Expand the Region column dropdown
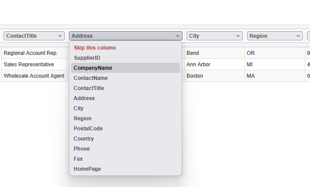The image size is (310, 187). click(274, 36)
